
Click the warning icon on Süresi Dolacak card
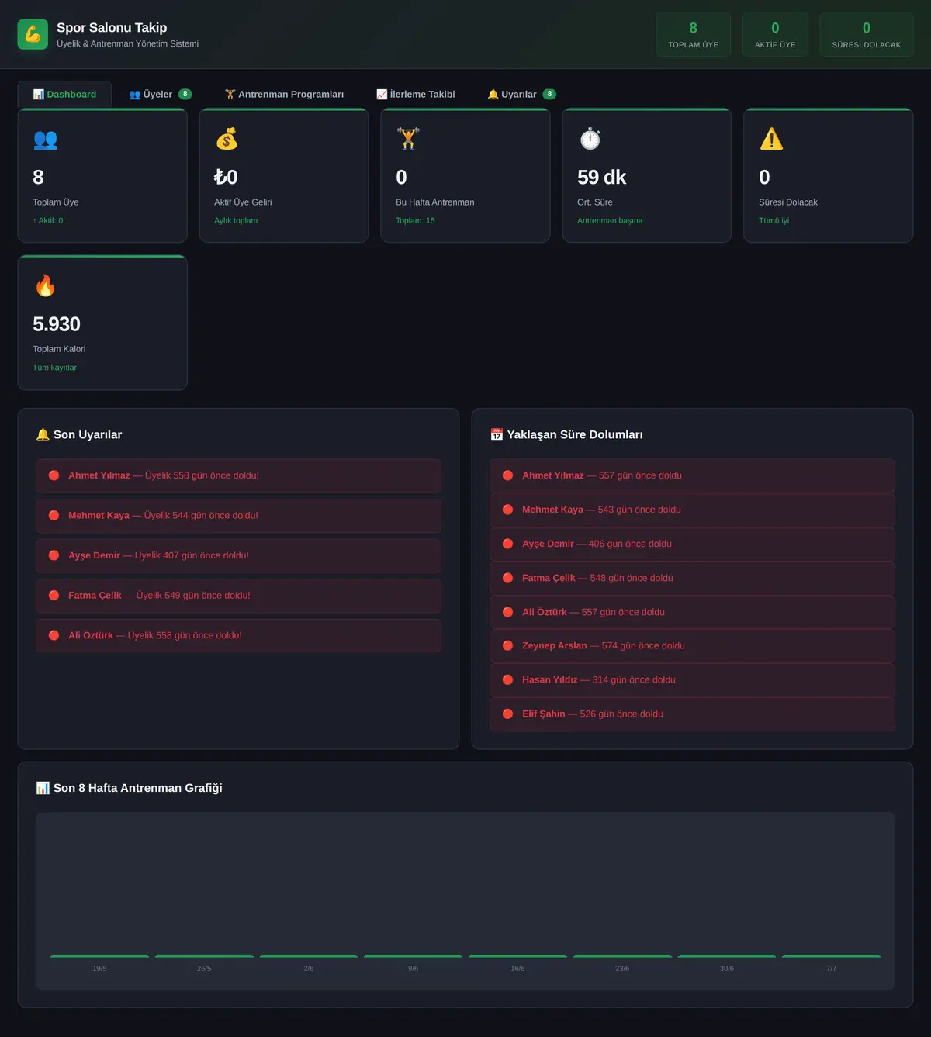point(771,139)
